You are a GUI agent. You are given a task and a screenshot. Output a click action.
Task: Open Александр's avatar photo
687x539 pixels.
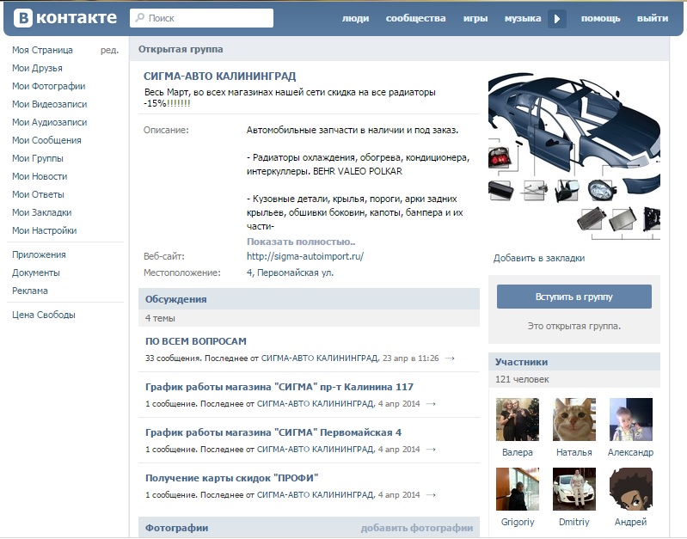pos(631,420)
